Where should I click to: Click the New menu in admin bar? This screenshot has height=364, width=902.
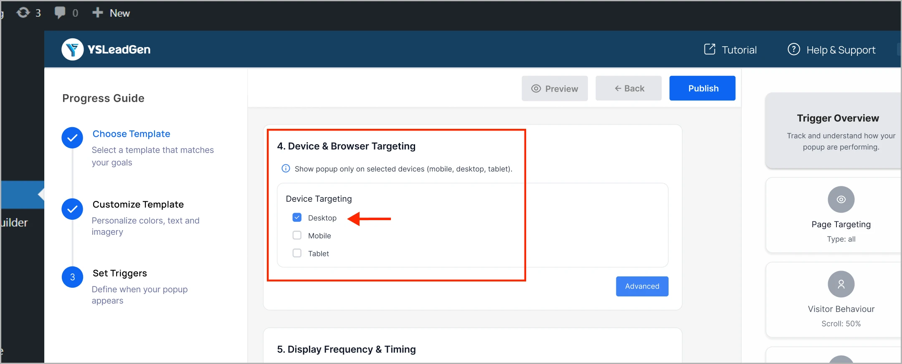[111, 13]
